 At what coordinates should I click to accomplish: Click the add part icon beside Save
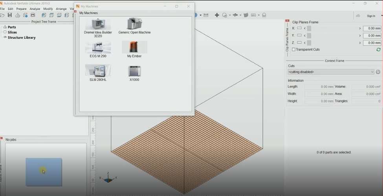click(18, 15)
